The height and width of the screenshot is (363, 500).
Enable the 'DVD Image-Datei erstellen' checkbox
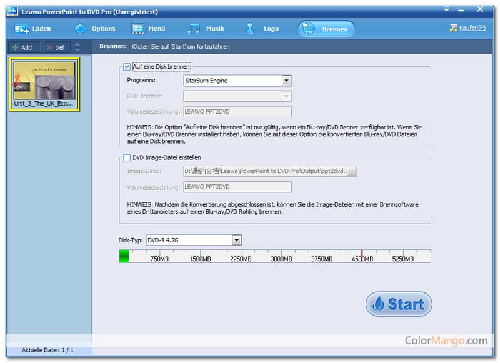[x=127, y=157]
